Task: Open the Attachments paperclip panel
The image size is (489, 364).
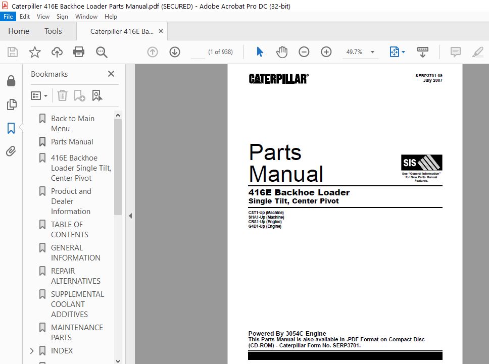Action: tap(11, 151)
